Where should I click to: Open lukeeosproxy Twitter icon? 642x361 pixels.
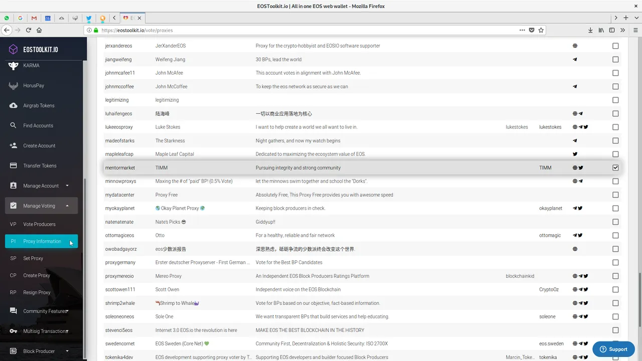586,127
